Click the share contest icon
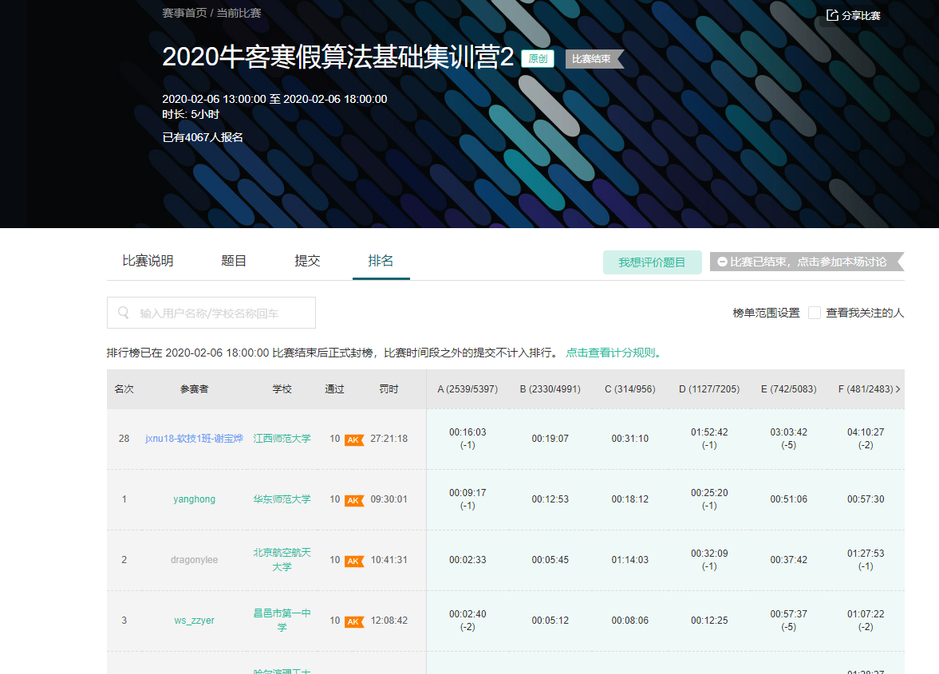Screen dimensions: 939x674 pos(832,15)
